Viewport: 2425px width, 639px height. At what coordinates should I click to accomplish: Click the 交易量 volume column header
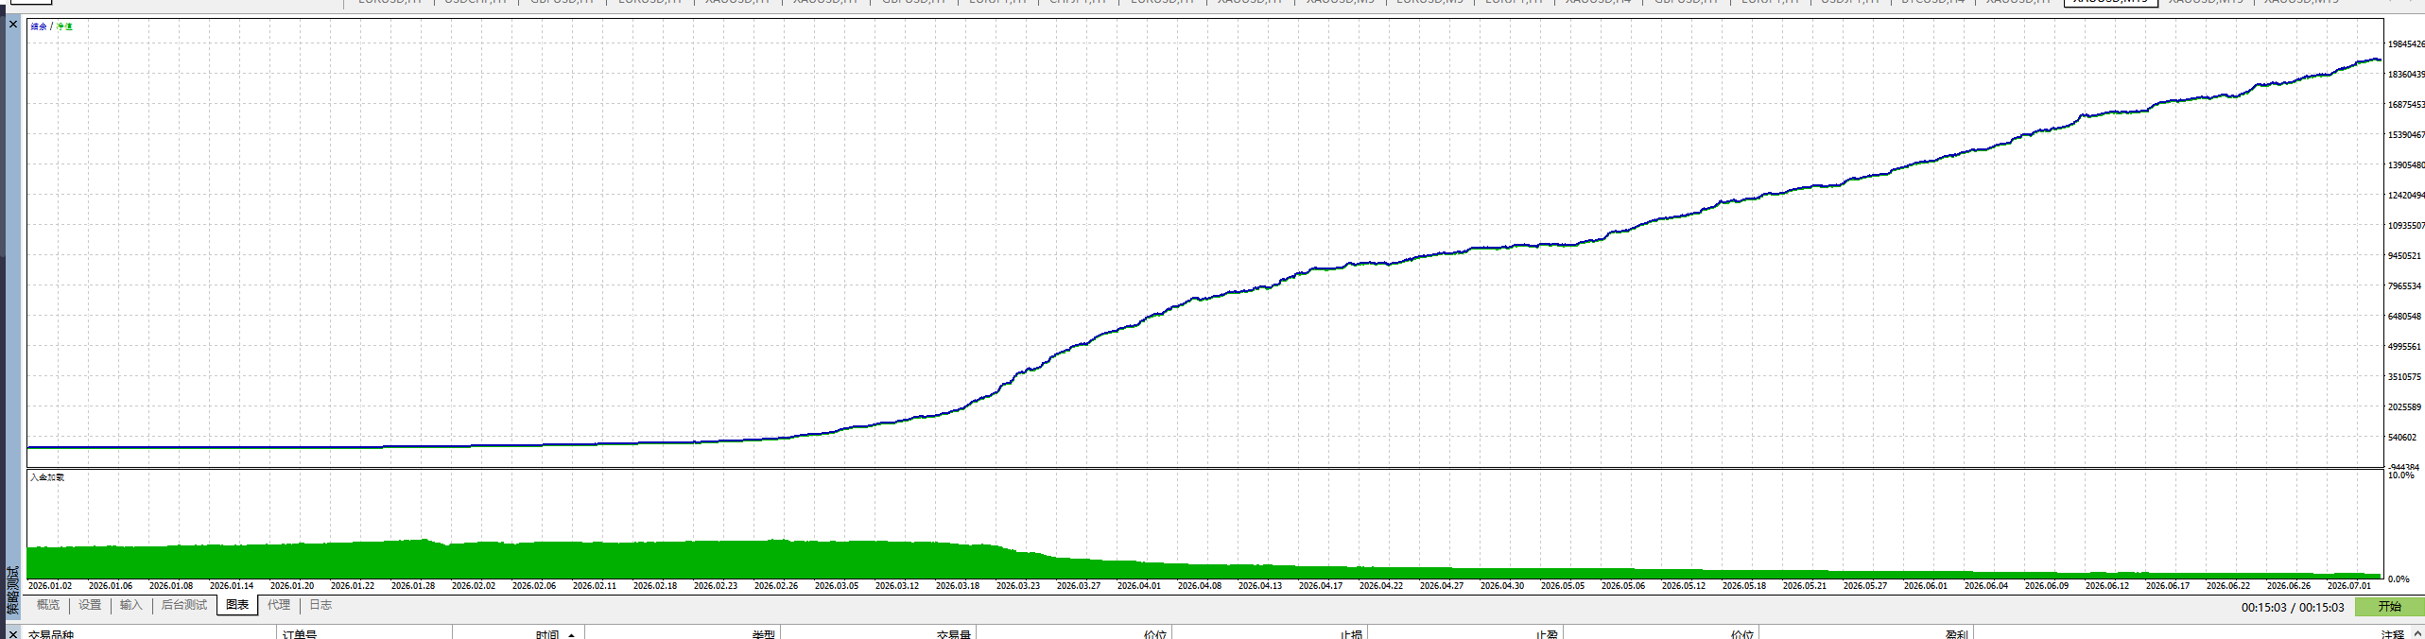coord(954,634)
